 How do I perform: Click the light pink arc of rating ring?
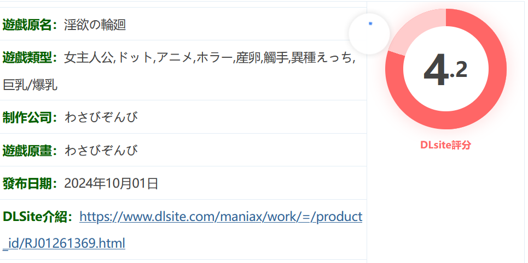point(411,33)
